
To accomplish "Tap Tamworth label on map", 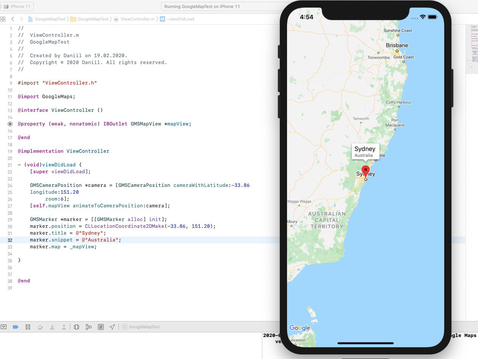I will click(x=361, y=119).
